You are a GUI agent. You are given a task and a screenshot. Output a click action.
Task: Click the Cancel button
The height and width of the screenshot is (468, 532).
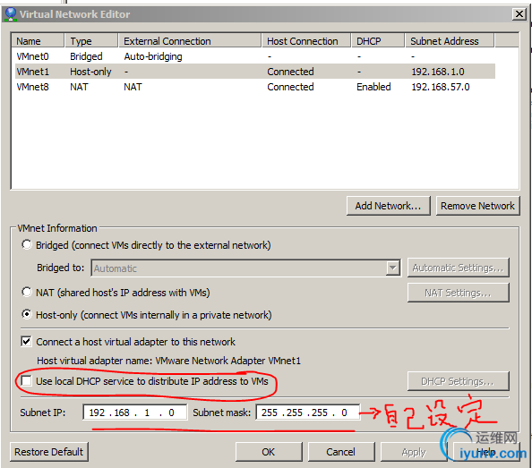(341, 452)
